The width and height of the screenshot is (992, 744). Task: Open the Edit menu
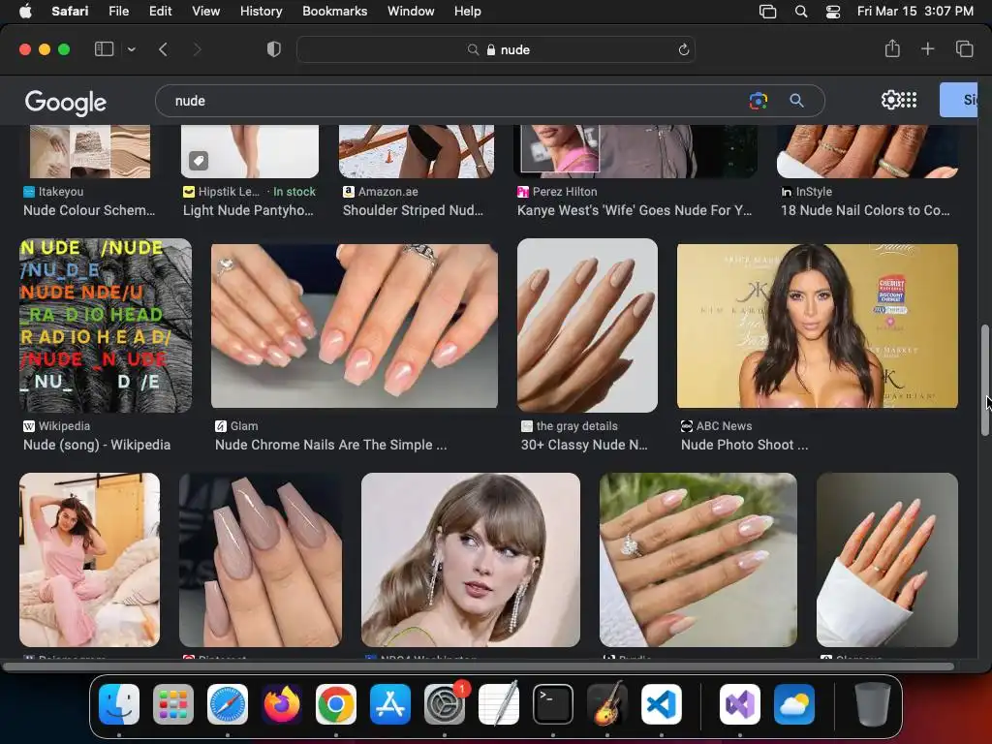point(160,11)
